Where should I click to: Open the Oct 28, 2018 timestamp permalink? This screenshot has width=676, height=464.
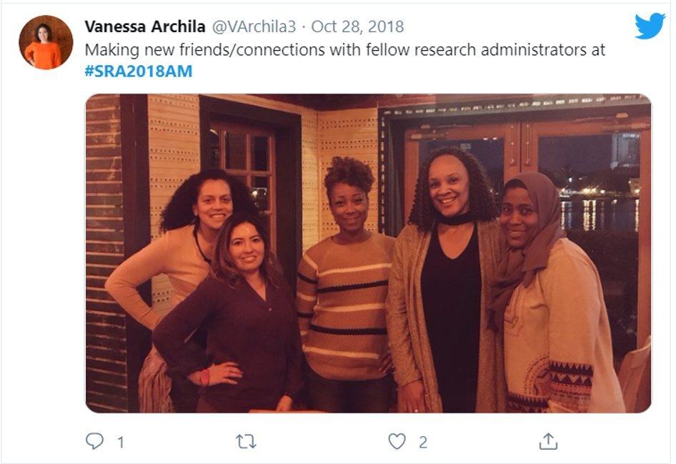pyautogui.click(x=357, y=26)
